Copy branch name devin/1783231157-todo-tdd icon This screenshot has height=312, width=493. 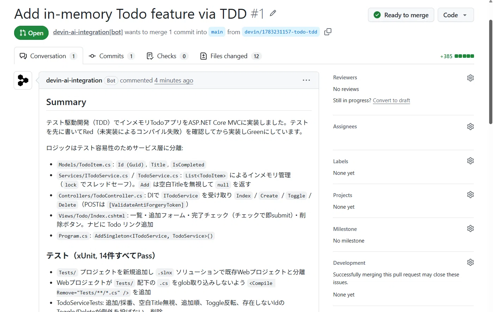coord(328,32)
